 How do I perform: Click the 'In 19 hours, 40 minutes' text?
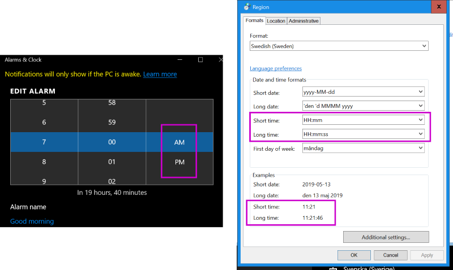point(112,193)
